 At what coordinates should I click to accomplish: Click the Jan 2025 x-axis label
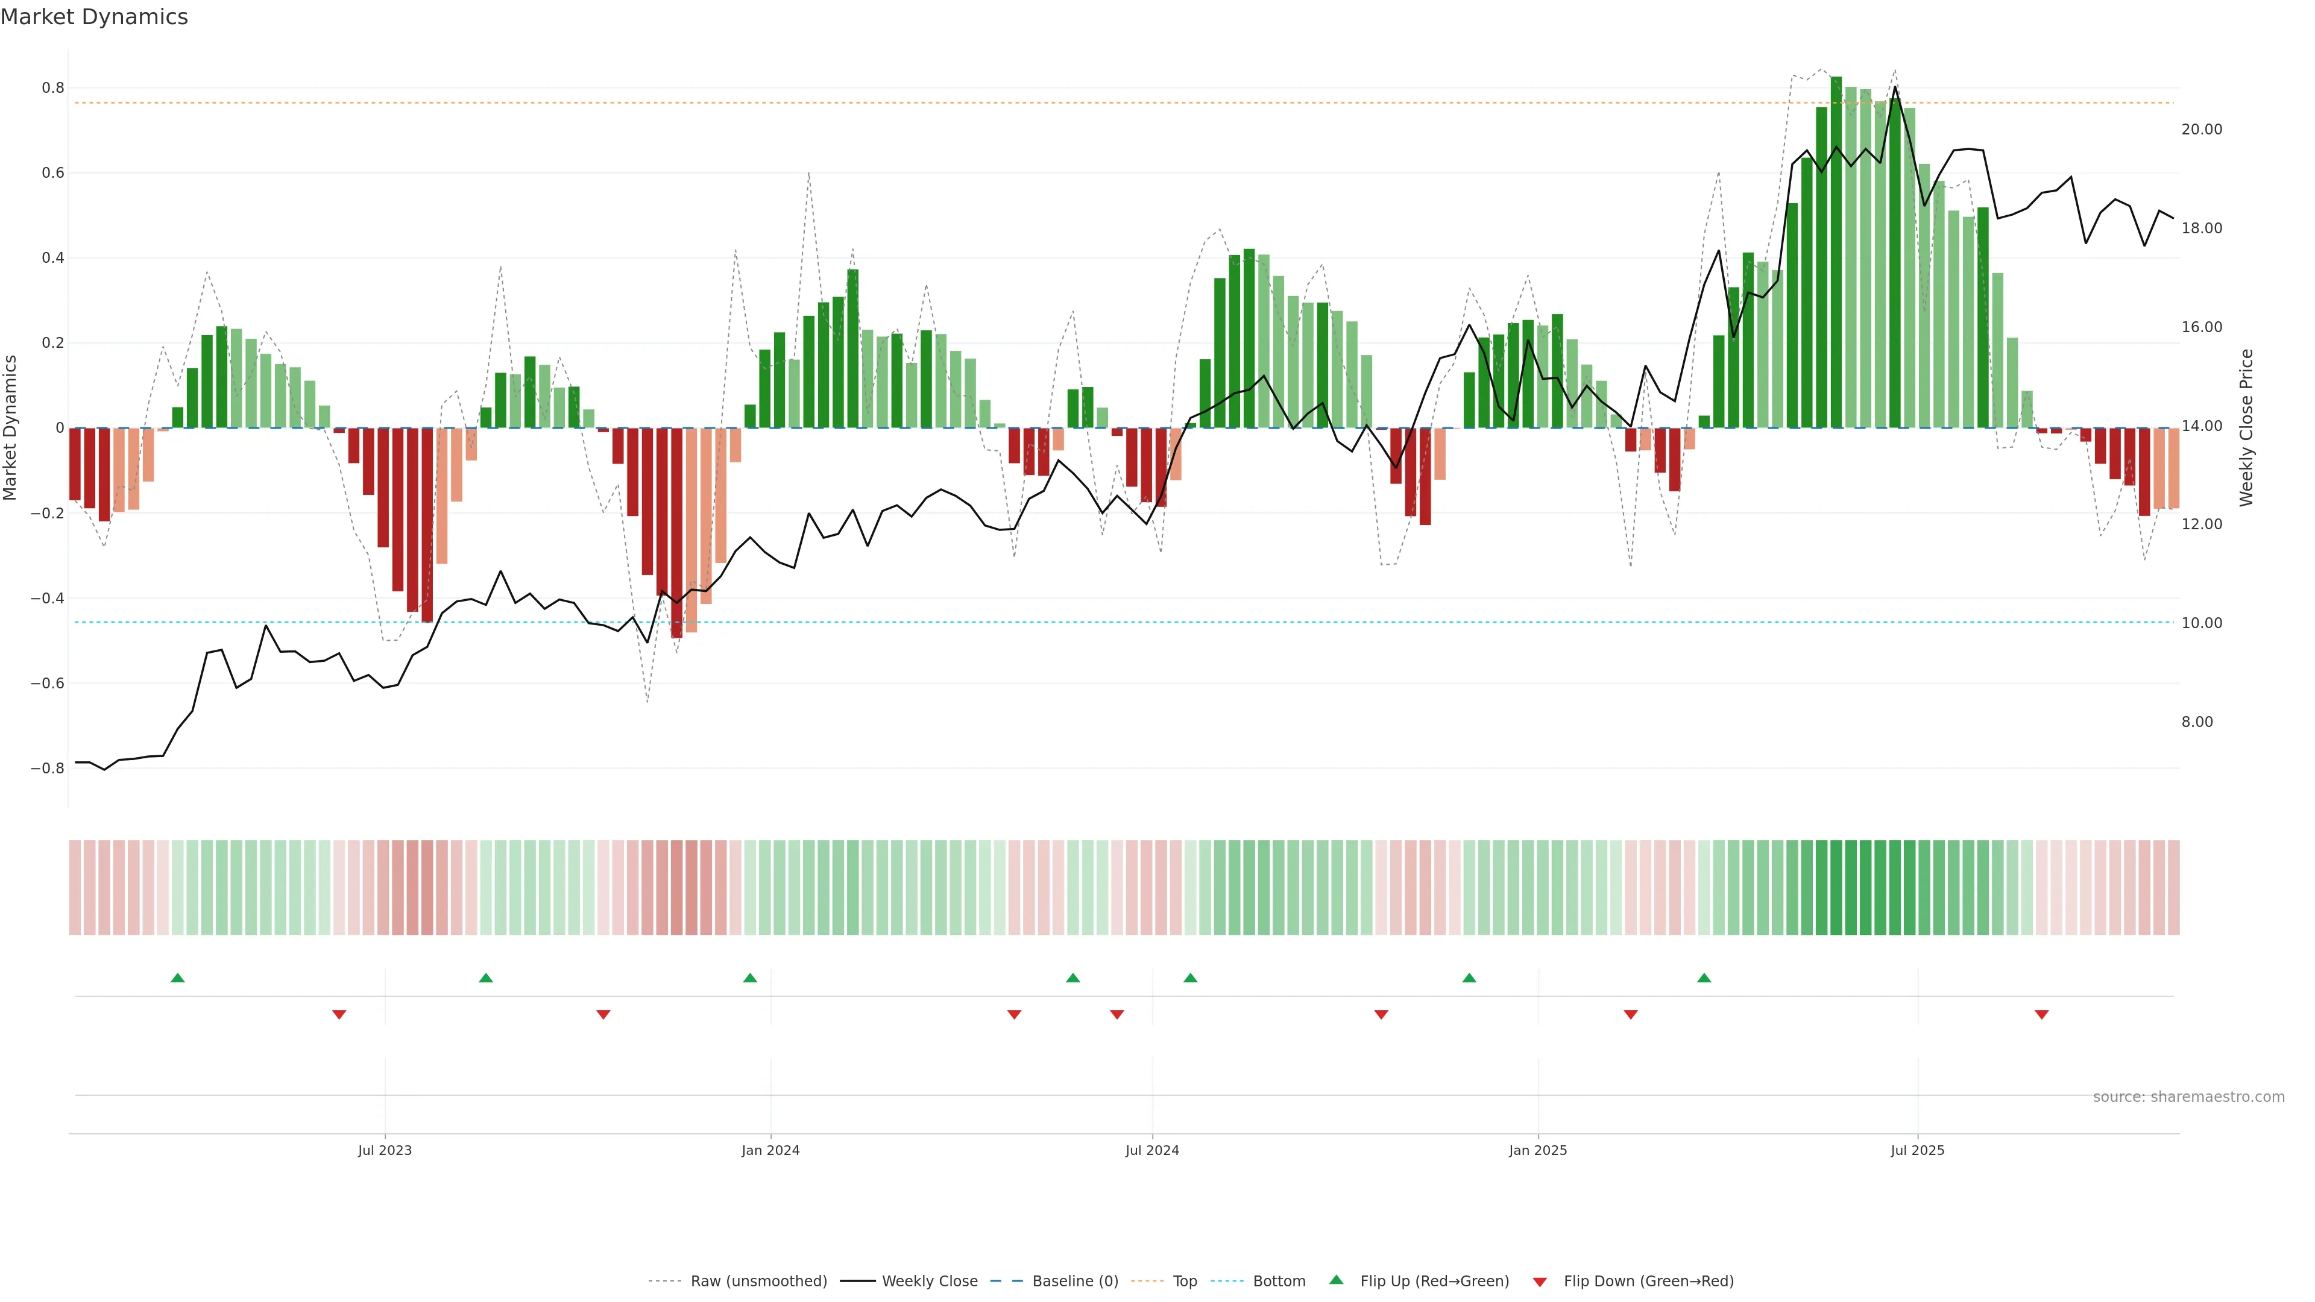[x=1538, y=1150]
